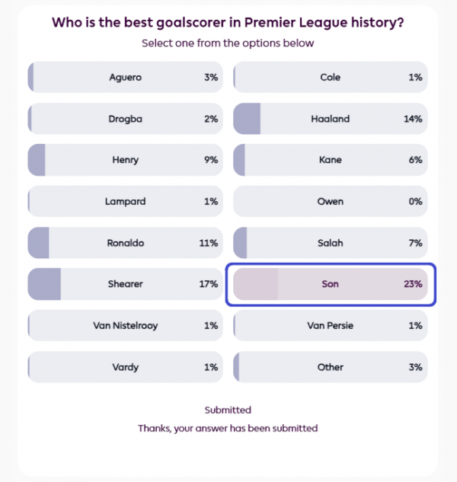Click the Submitted status label

tap(228, 410)
